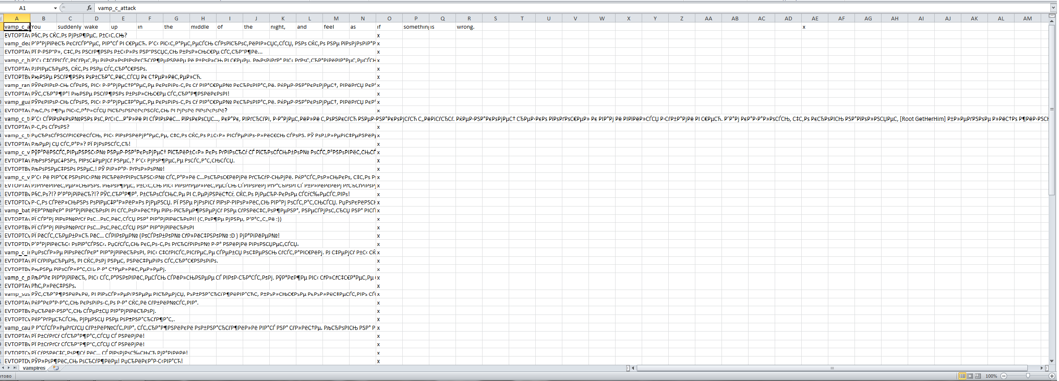
Task: Select the cell containing "middle"
Action: coord(203,27)
